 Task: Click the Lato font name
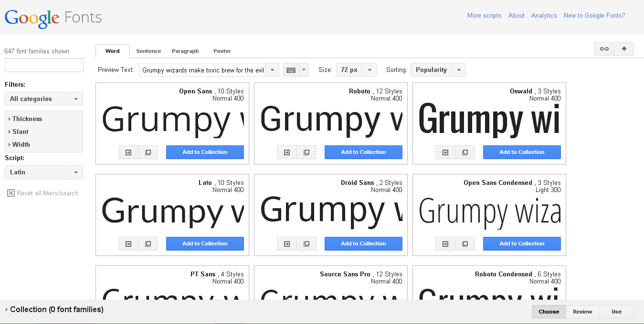tap(205, 182)
